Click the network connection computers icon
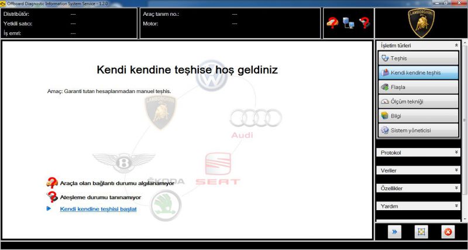Image resolution: width=468 pixels, height=250 pixels. click(348, 23)
